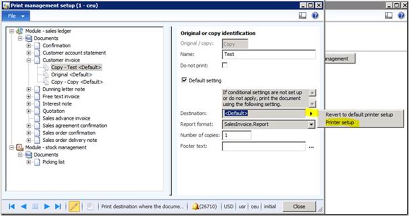Click the Footer text field
Viewport: 409px width, 216px height.
[x=264, y=146]
